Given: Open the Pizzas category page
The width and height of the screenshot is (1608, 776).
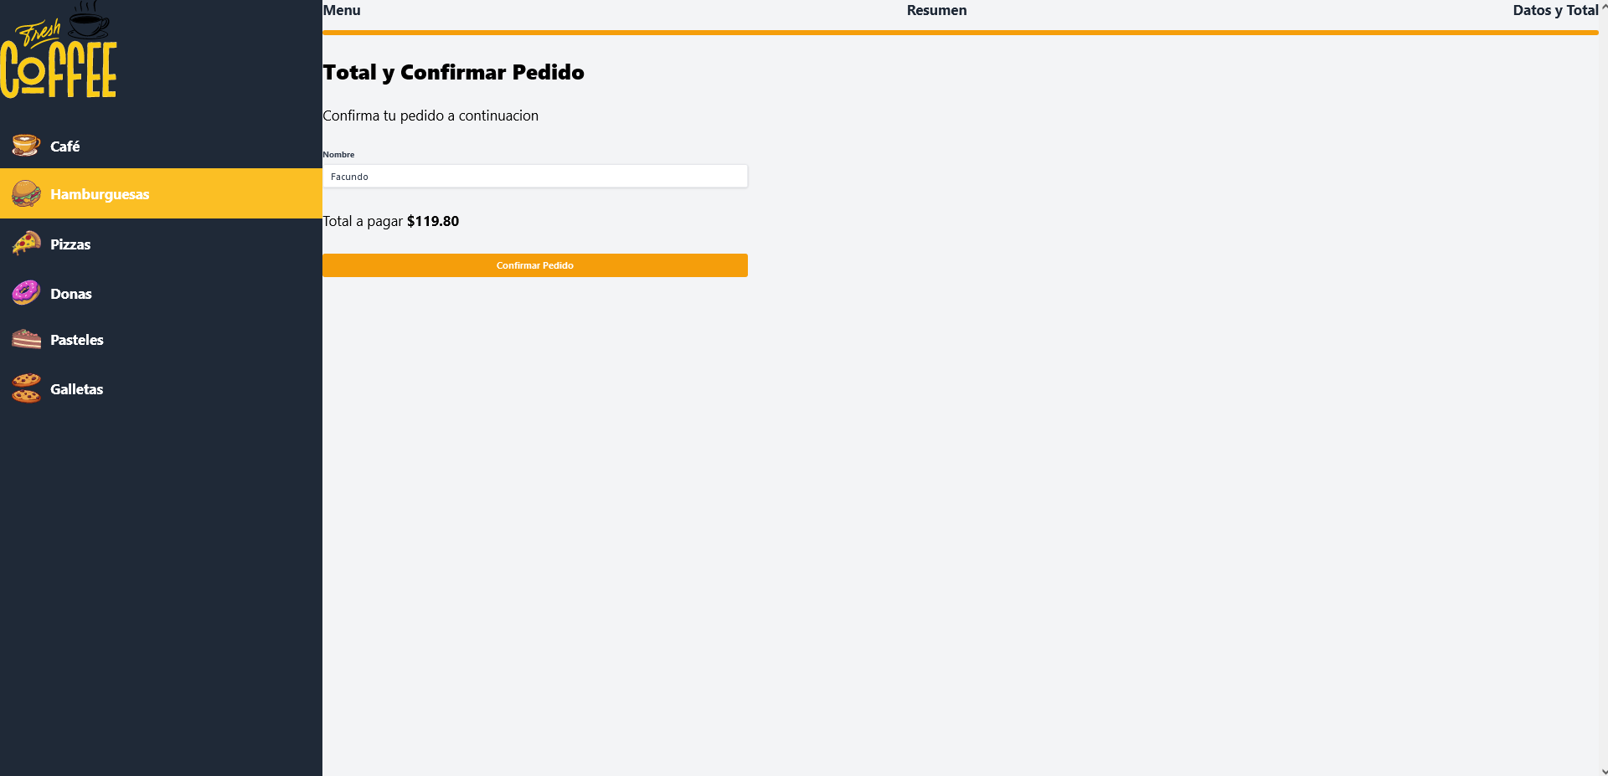Looking at the screenshot, I should [x=70, y=243].
